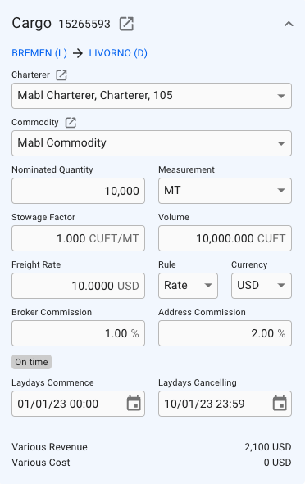This screenshot has height=488, width=305.
Task: Follow the LIVORNO (D) port link
Action: [118, 53]
